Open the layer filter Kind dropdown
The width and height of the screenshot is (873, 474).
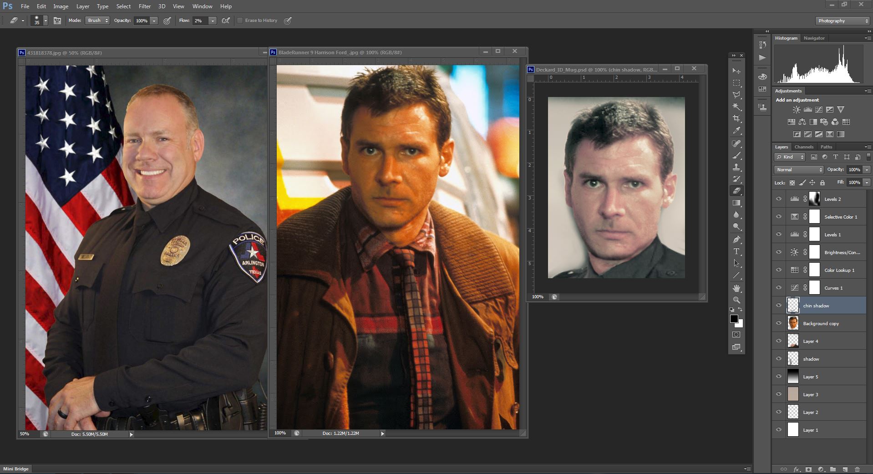(x=790, y=157)
